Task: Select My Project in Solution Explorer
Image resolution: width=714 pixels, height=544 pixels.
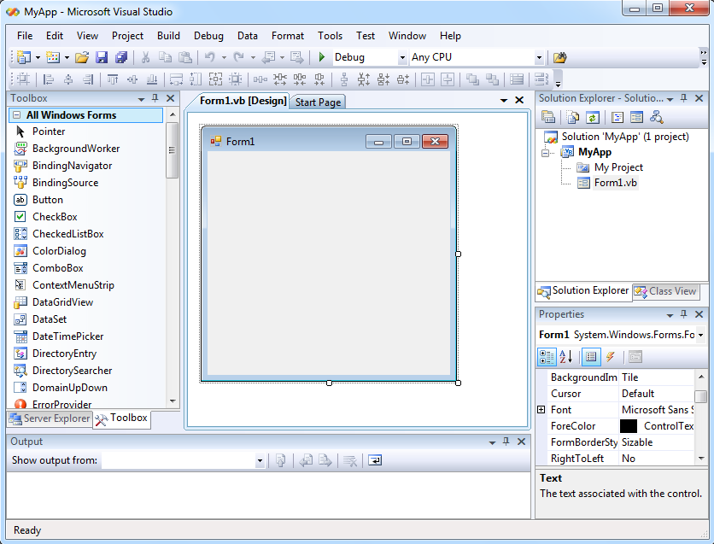Action: 618,167
